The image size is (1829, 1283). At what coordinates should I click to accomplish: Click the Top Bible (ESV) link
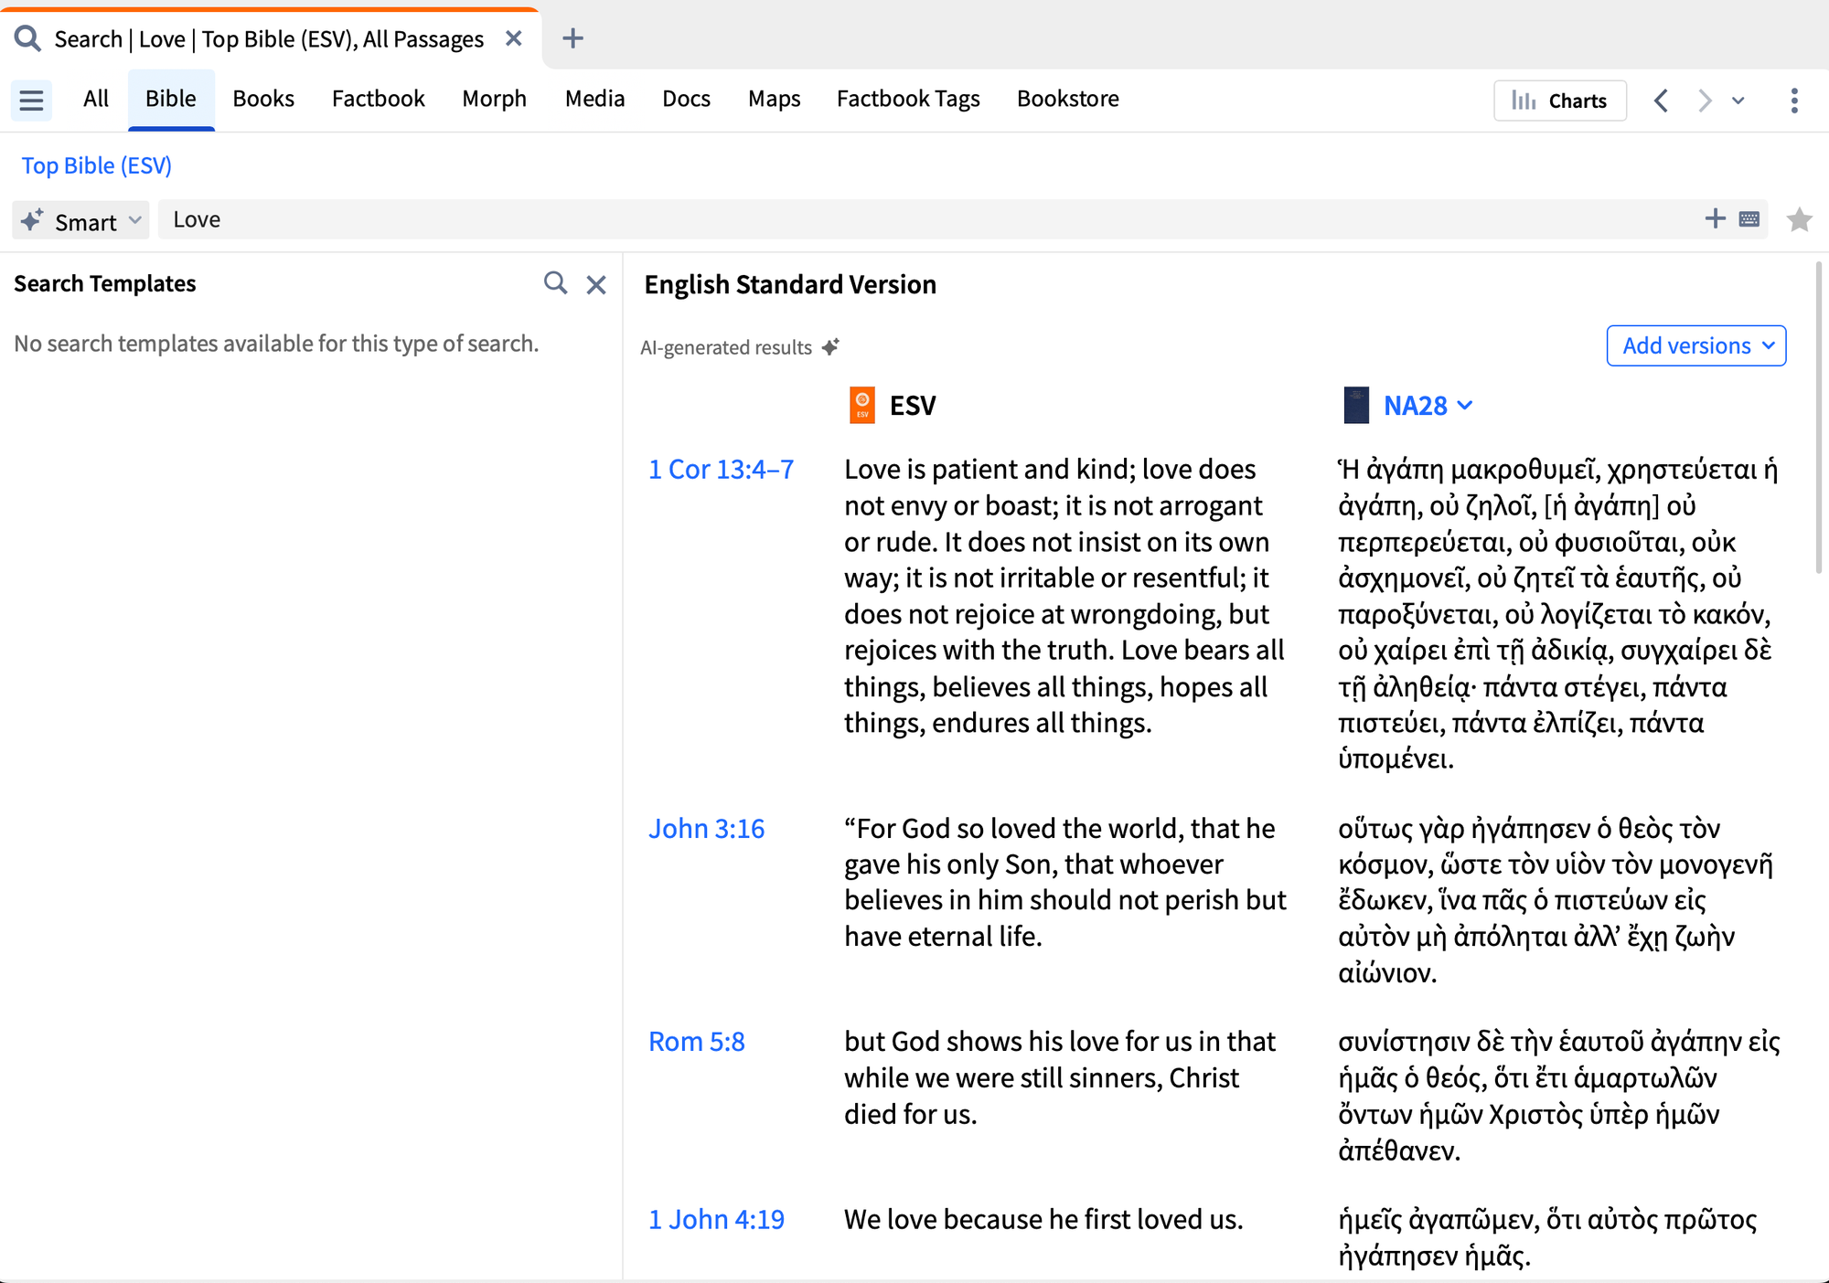96,165
